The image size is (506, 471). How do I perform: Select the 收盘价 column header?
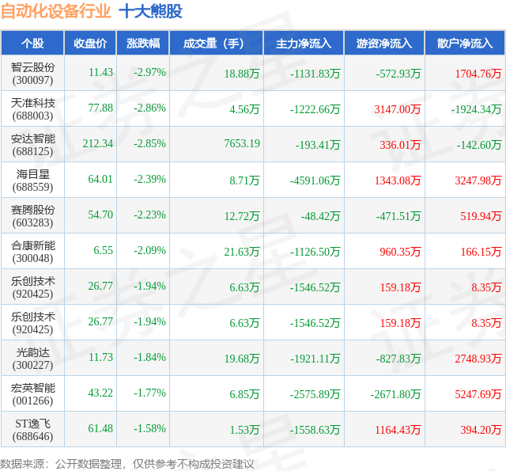pos(90,43)
